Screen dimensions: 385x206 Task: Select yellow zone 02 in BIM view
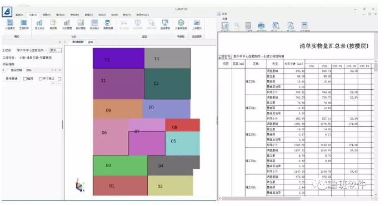171,186
